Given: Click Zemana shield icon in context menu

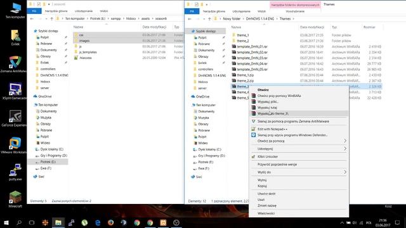Looking at the screenshot, I should point(254,121).
